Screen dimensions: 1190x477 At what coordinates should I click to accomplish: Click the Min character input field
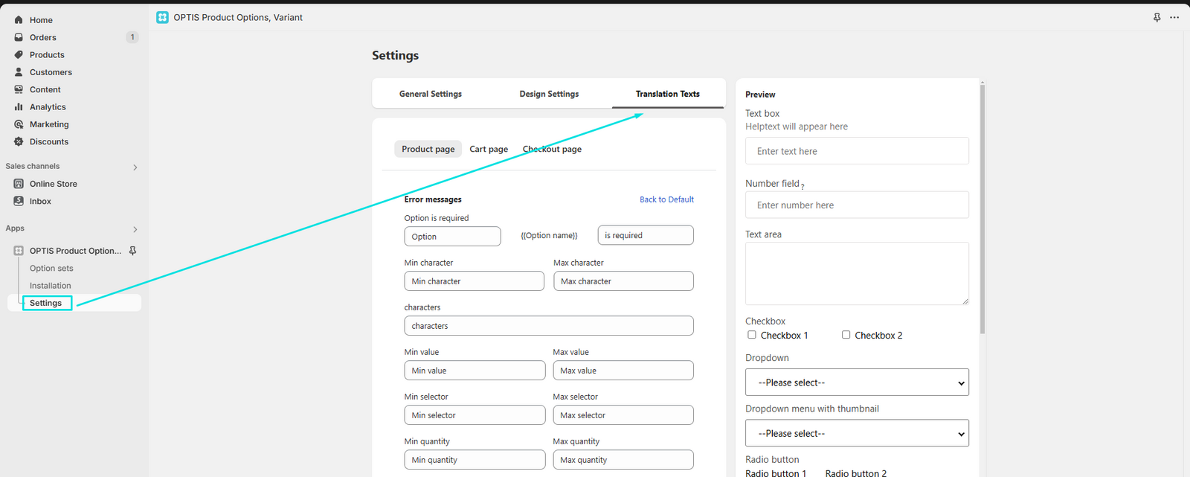point(475,281)
